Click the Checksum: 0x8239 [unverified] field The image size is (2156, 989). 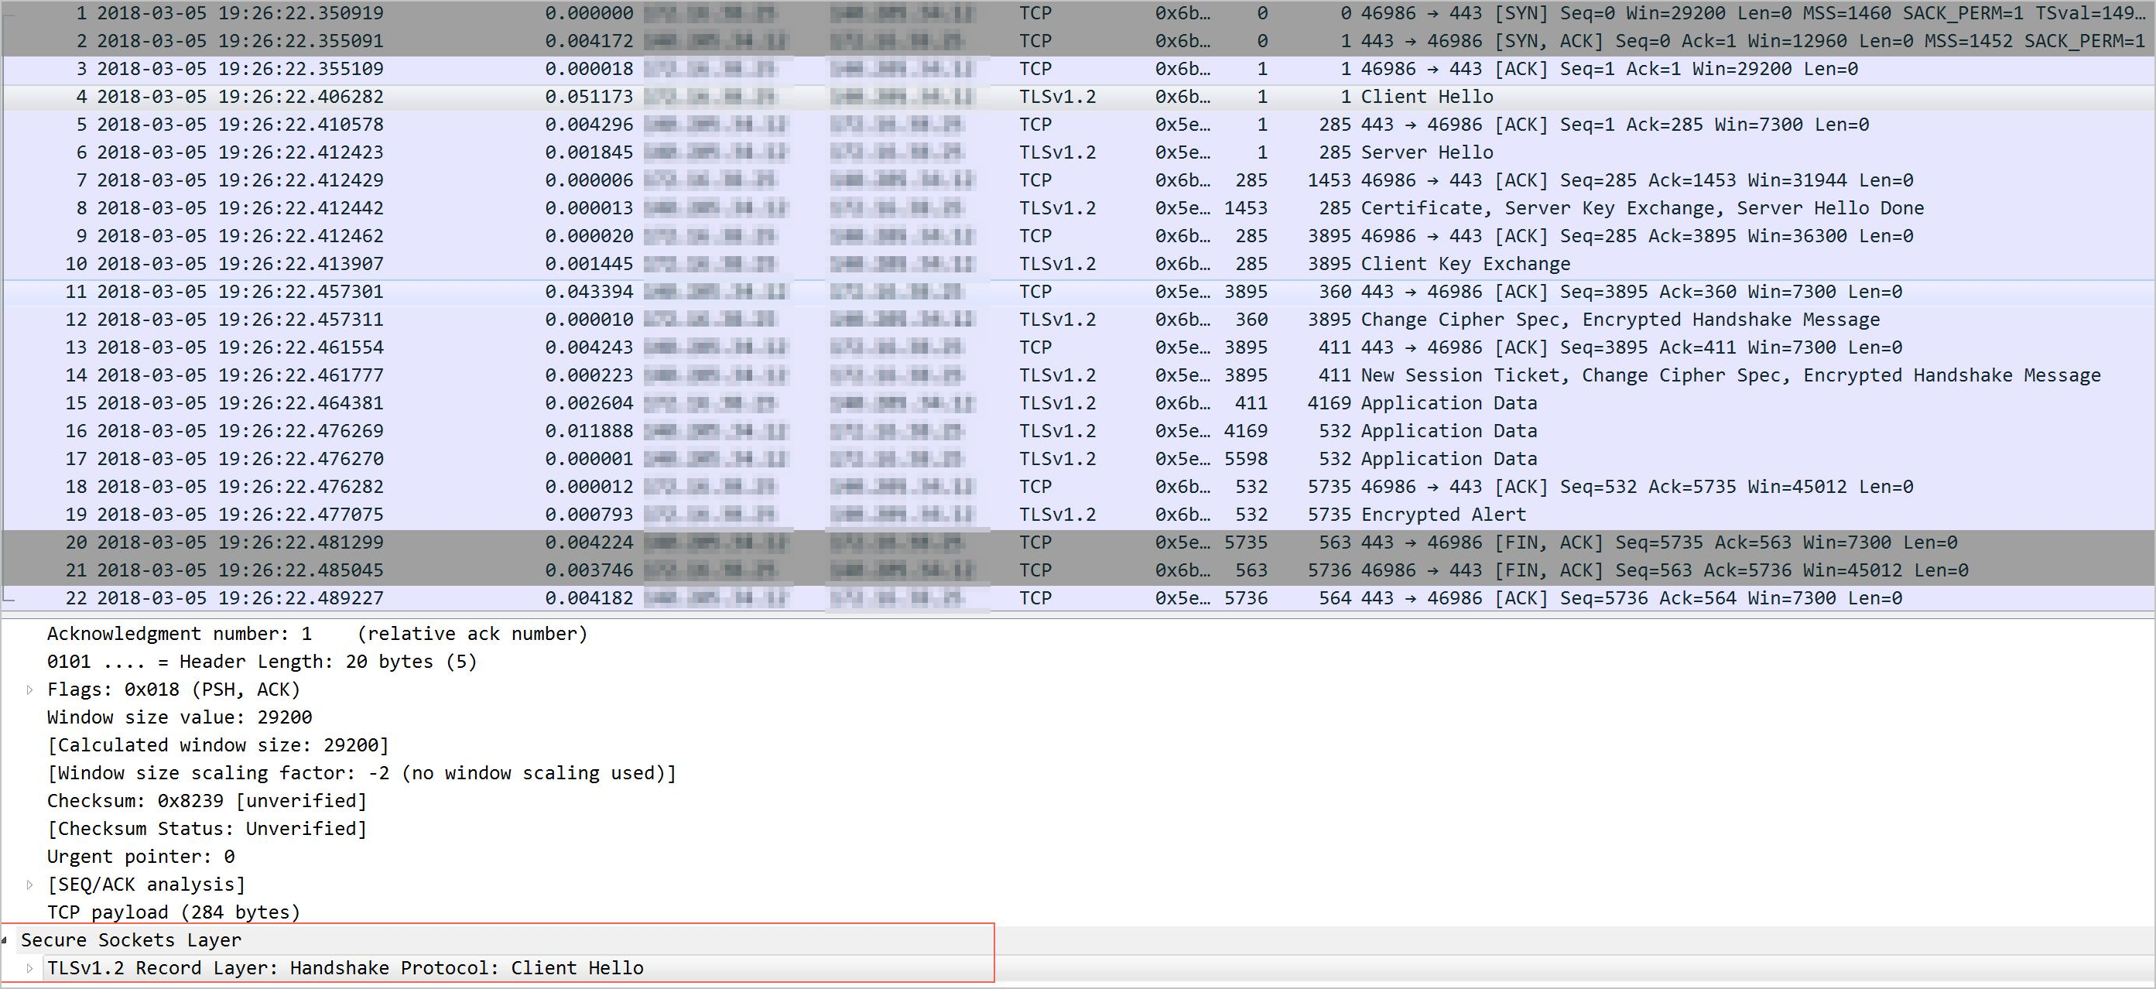coord(207,801)
